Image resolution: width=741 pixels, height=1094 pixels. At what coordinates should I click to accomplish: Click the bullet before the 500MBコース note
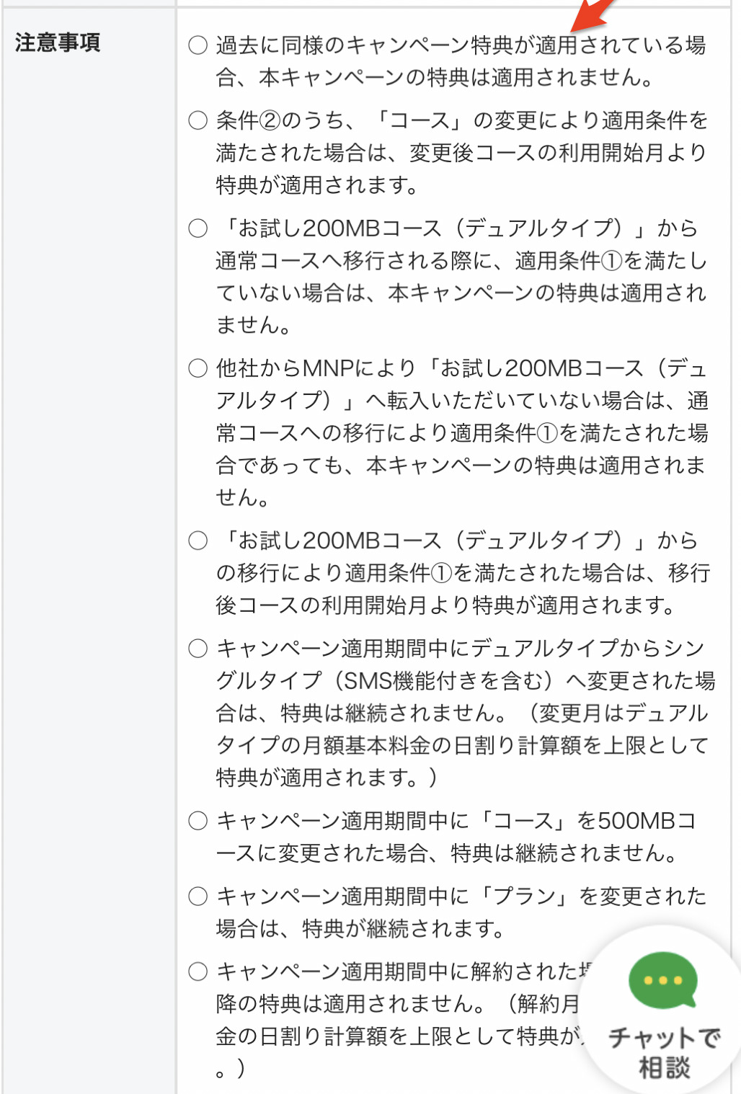198,820
